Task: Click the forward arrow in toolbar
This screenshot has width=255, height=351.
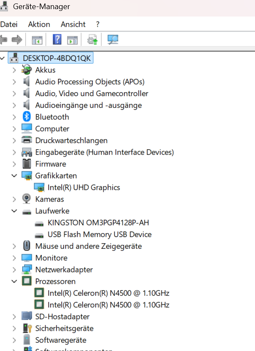Action: [17, 40]
